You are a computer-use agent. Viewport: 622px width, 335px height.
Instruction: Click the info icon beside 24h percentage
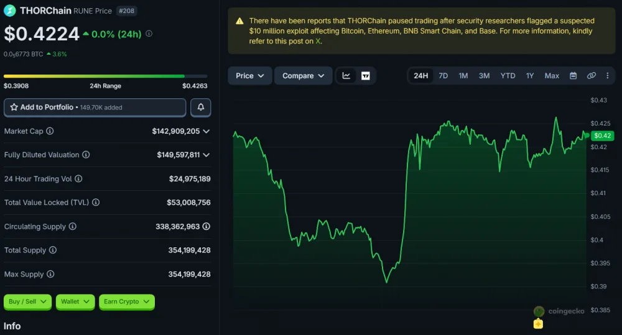pyautogui.click(x=149, y=34)
